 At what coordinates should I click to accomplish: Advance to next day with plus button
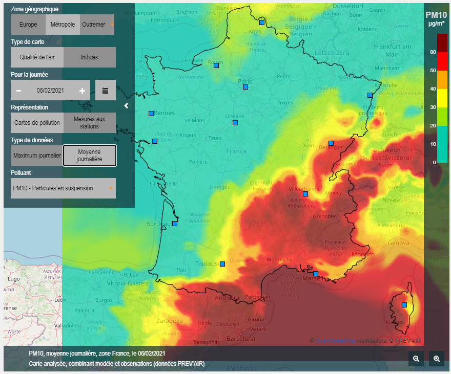point(83,91)
